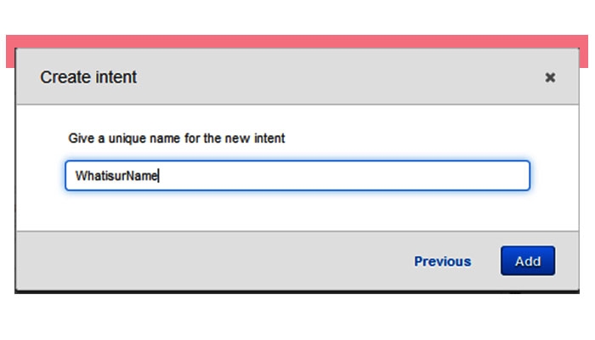Click on the WhatisurName text
Screen dimensions: 595x340
[116, 176]
